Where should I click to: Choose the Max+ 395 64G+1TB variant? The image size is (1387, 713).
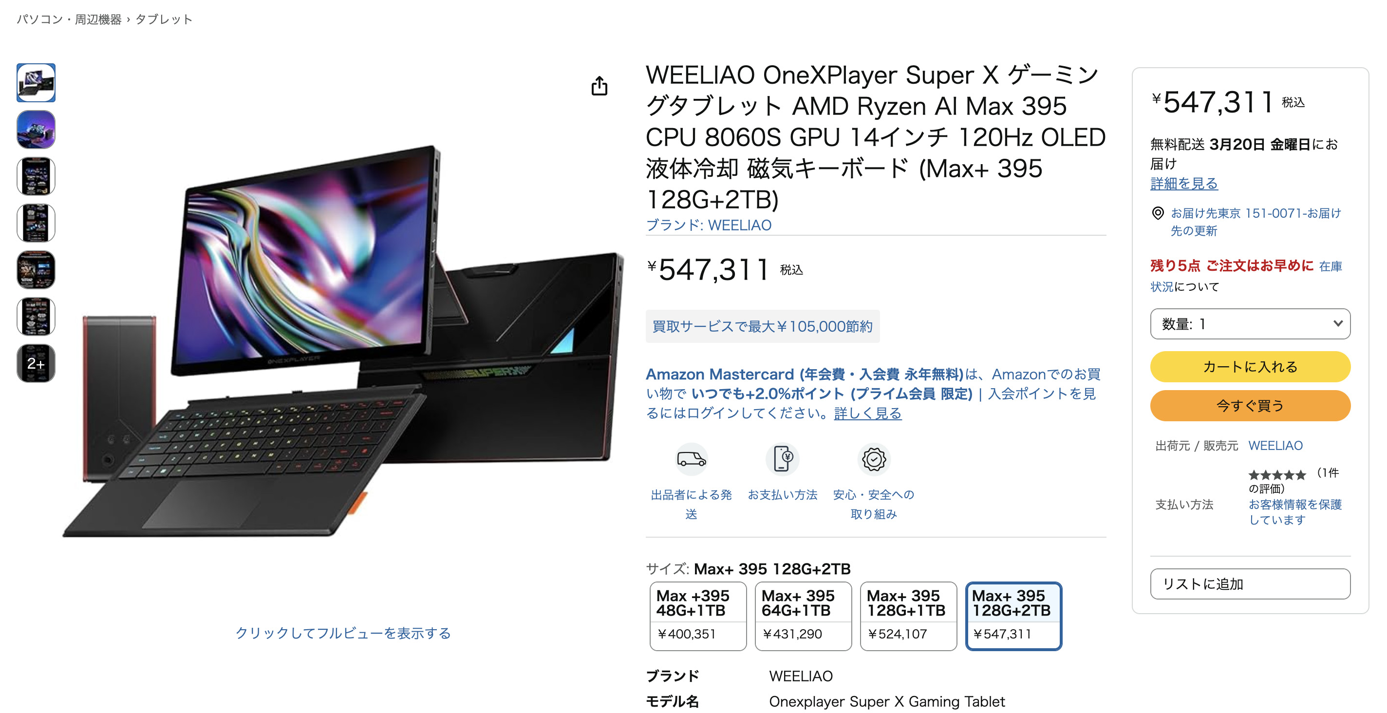tap(804, 616)
